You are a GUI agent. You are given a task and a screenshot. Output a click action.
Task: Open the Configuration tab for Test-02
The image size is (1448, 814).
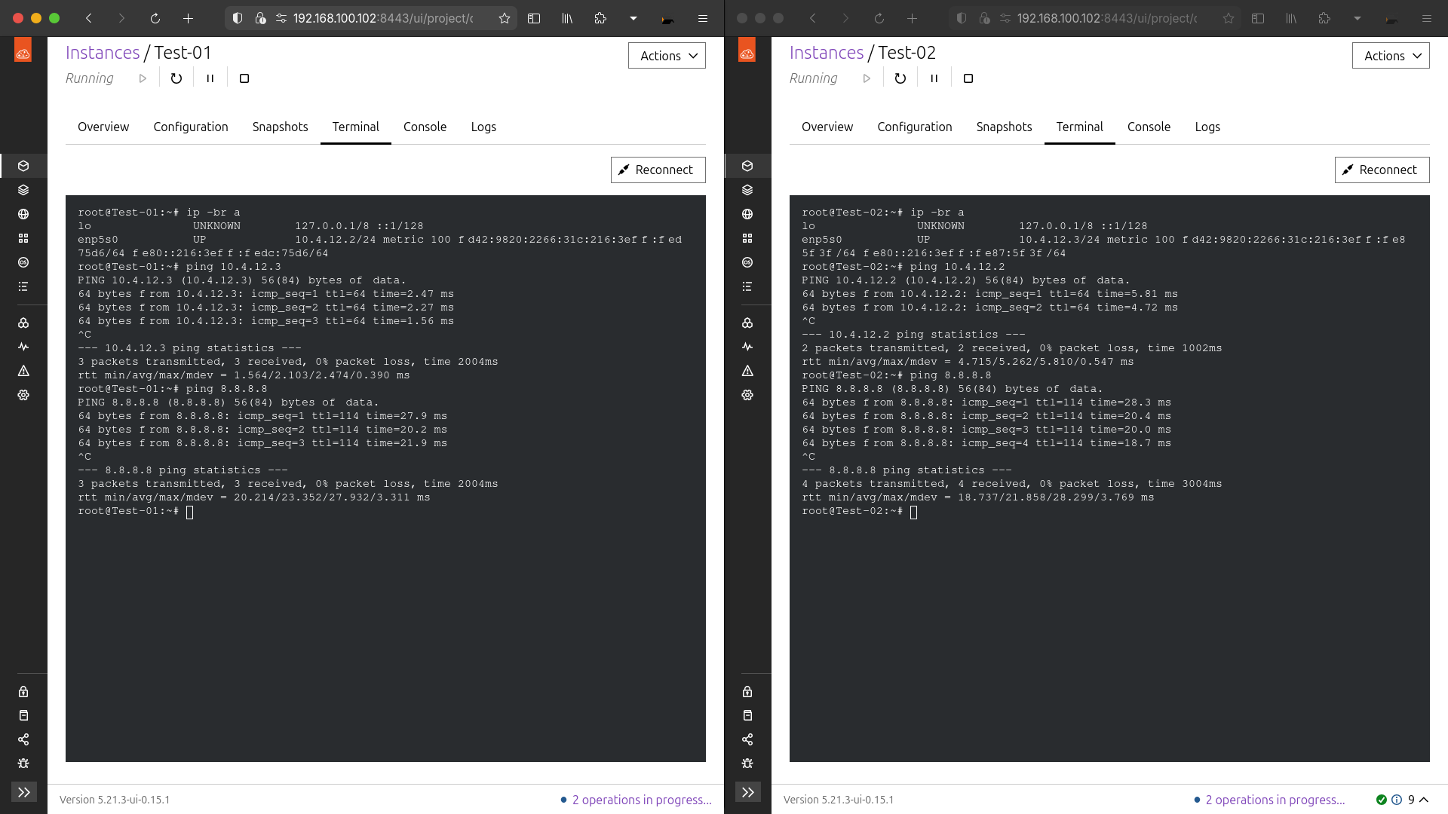913,127
